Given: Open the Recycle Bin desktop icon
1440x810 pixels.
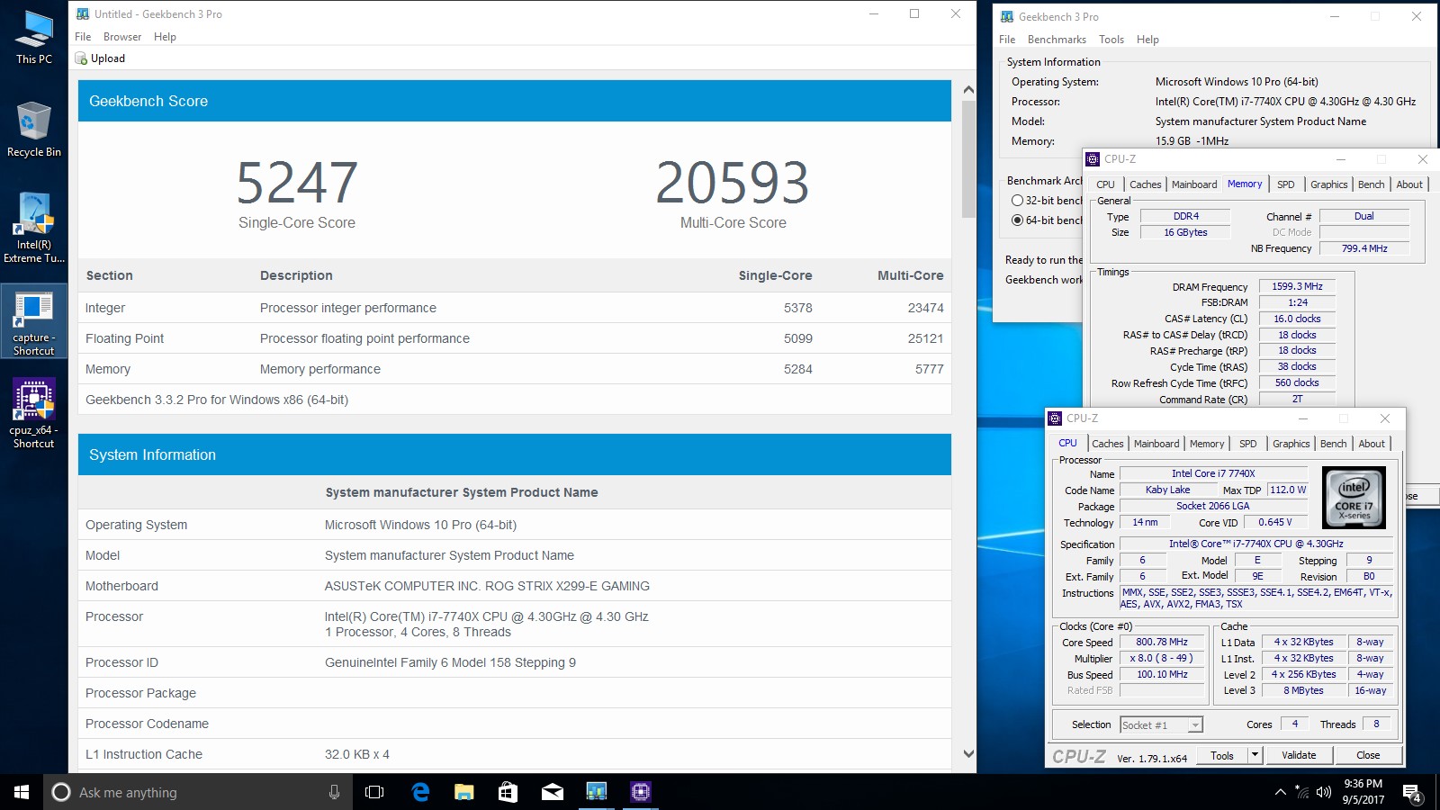Looking at the screenshot, I should coord(34,130).
